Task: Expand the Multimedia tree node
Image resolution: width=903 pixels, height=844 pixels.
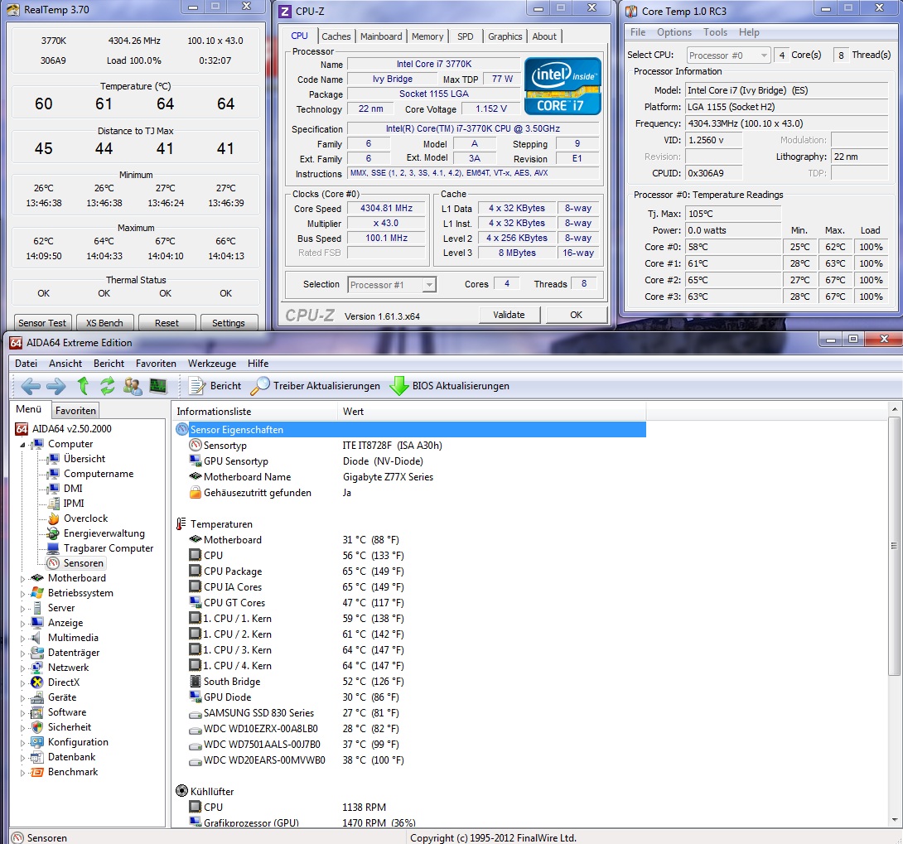Action: (23, 639)
